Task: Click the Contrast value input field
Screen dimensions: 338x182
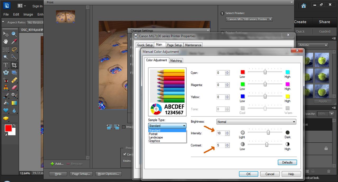Action: coord(220,145)
